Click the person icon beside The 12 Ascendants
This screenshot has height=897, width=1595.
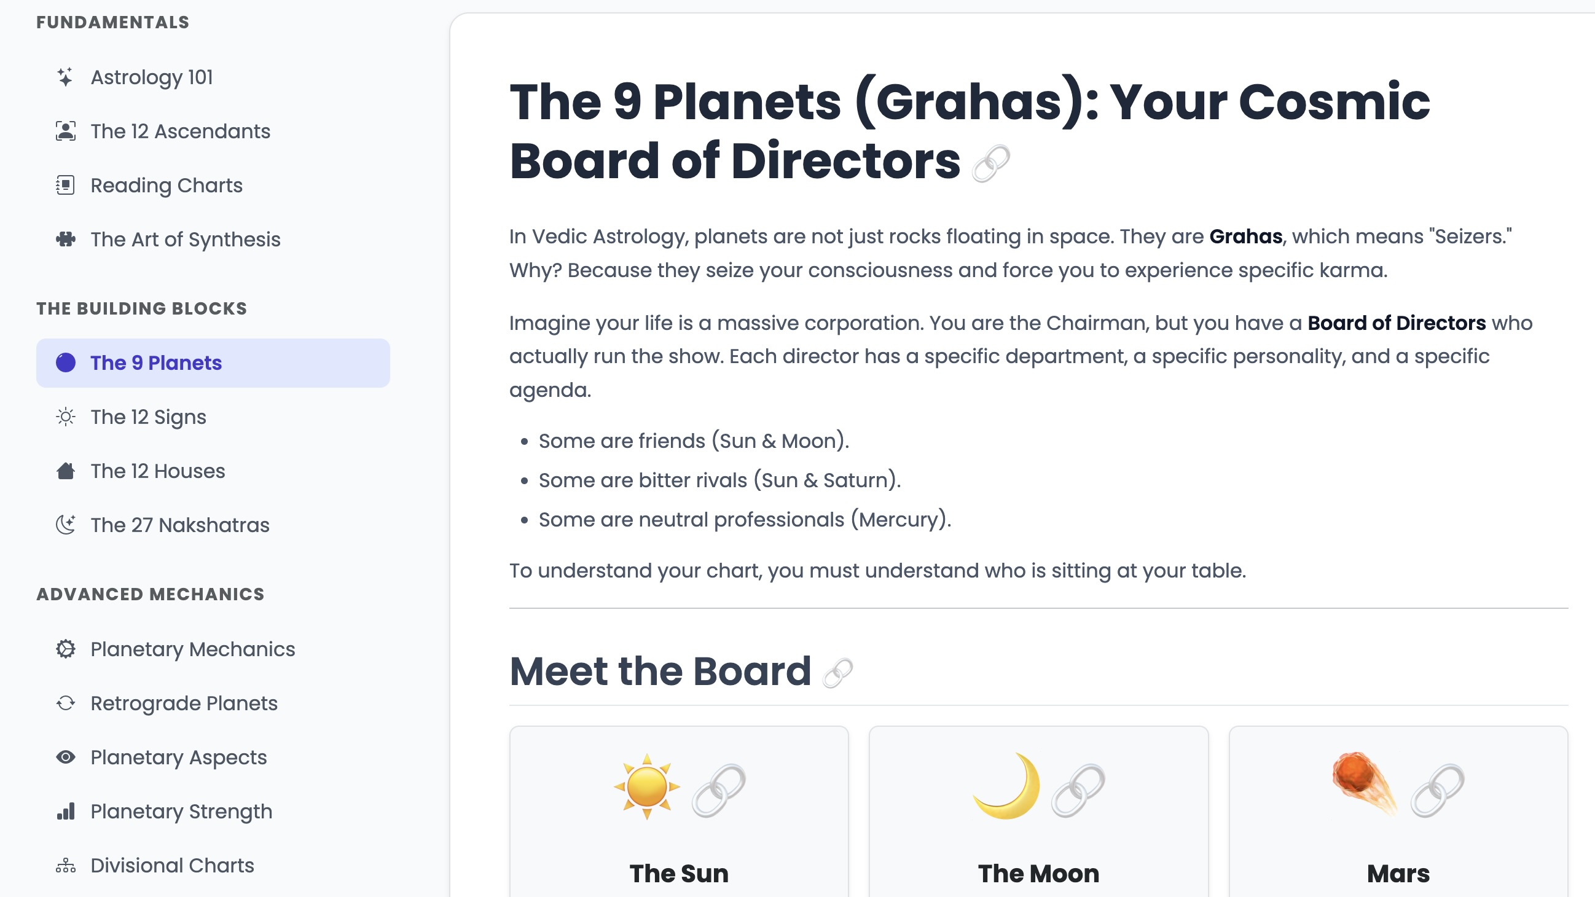(x=65, y=131)
